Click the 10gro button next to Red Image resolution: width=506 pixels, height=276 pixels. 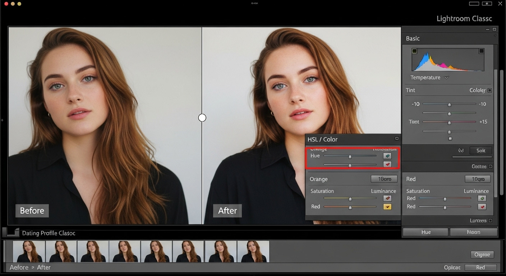478,179
